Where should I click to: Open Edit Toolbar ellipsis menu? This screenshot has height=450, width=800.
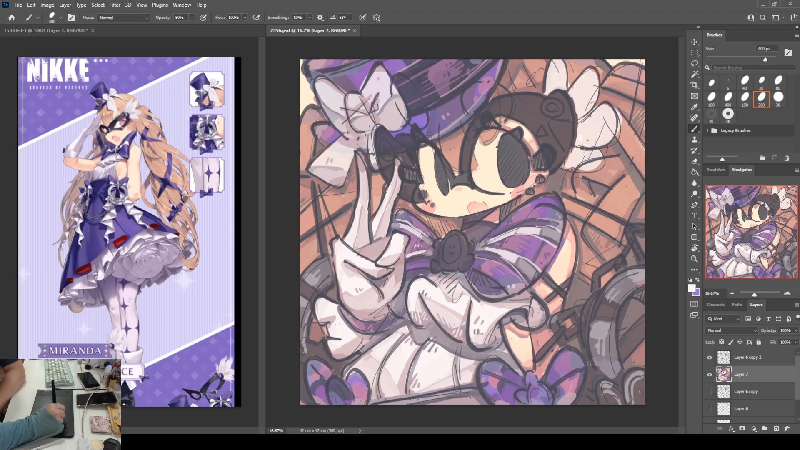(694, 270)
